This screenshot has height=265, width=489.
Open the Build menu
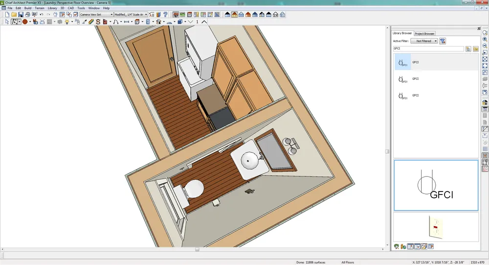[28, 8]
